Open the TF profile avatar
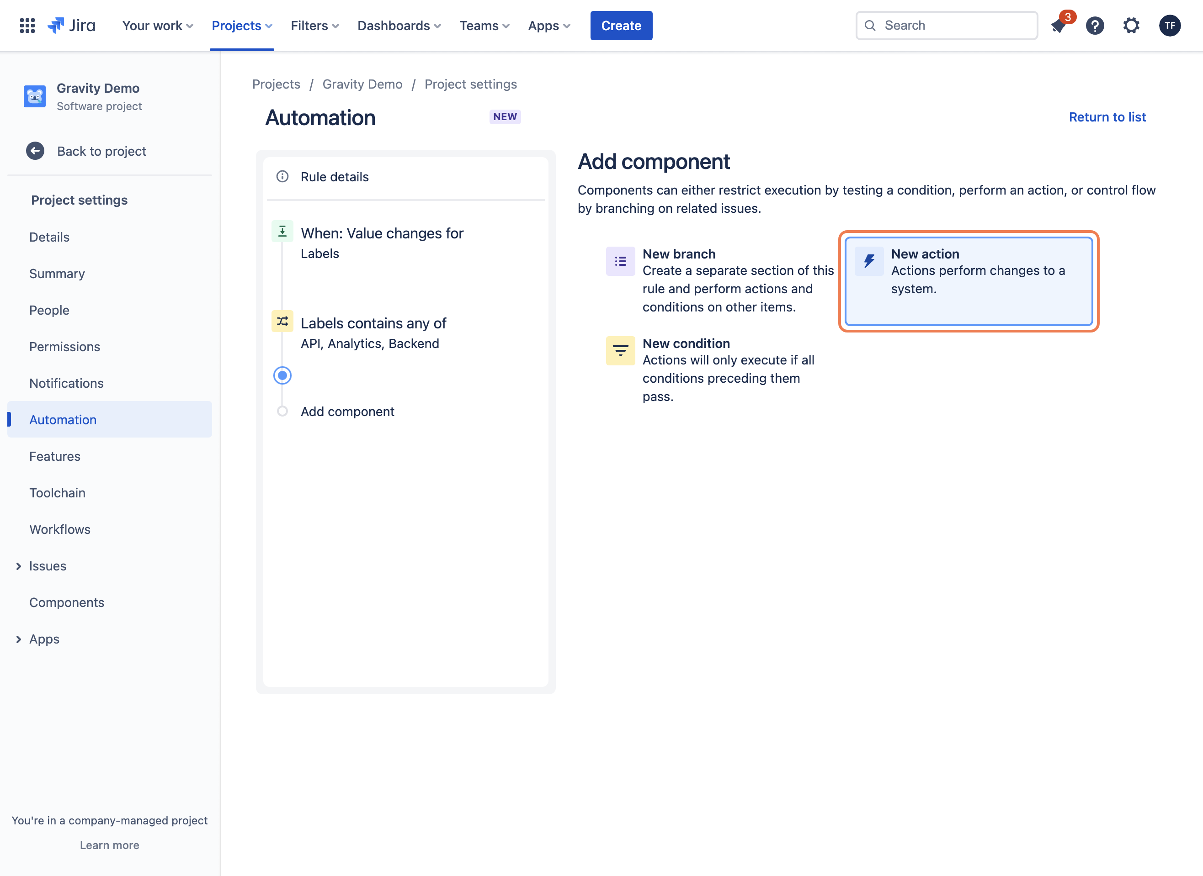1203x876 pixels. [1170, 26]
